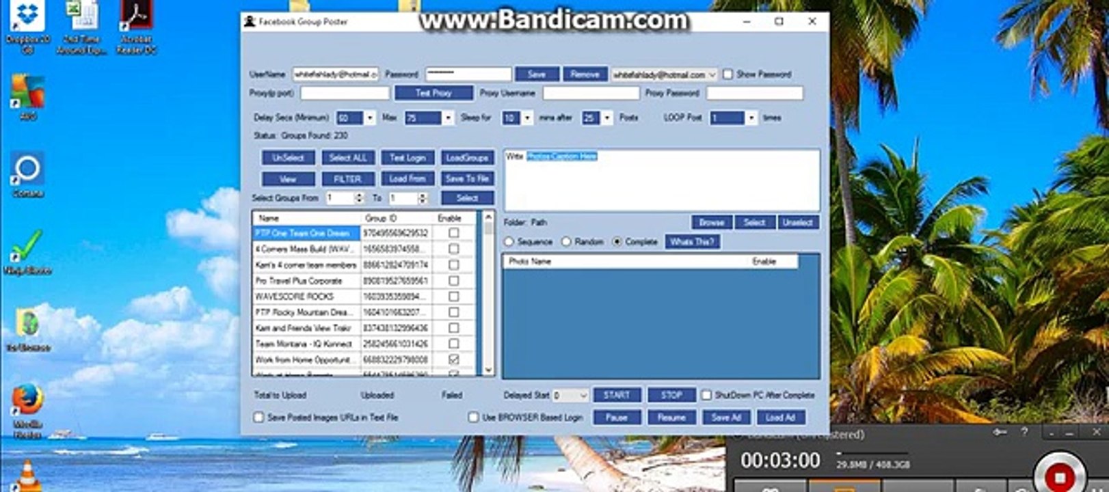Open the Cortana desktop shortcut
Screen dimensions: 1109x492
pos(28,174)
